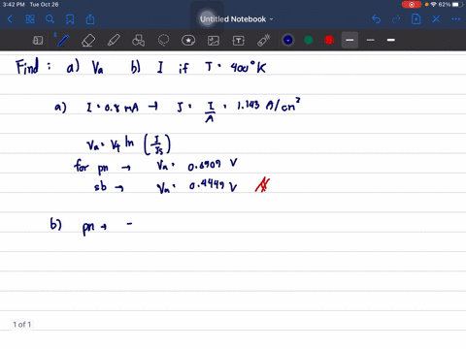Bookmark this page
Viewport: 466px width, 349px height.
[x=70, y=19]
